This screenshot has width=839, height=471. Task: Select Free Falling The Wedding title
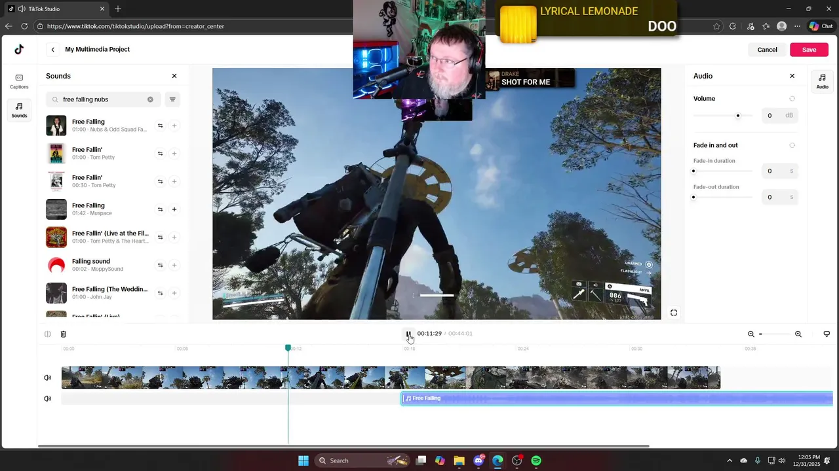(x=109, y=289)
